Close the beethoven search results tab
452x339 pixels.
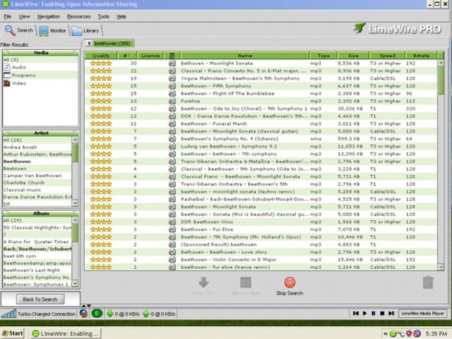tap(89, 43)
